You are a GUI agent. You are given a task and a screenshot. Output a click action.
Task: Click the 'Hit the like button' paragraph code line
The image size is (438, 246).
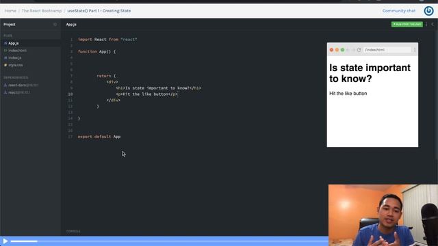coord(146,94)
